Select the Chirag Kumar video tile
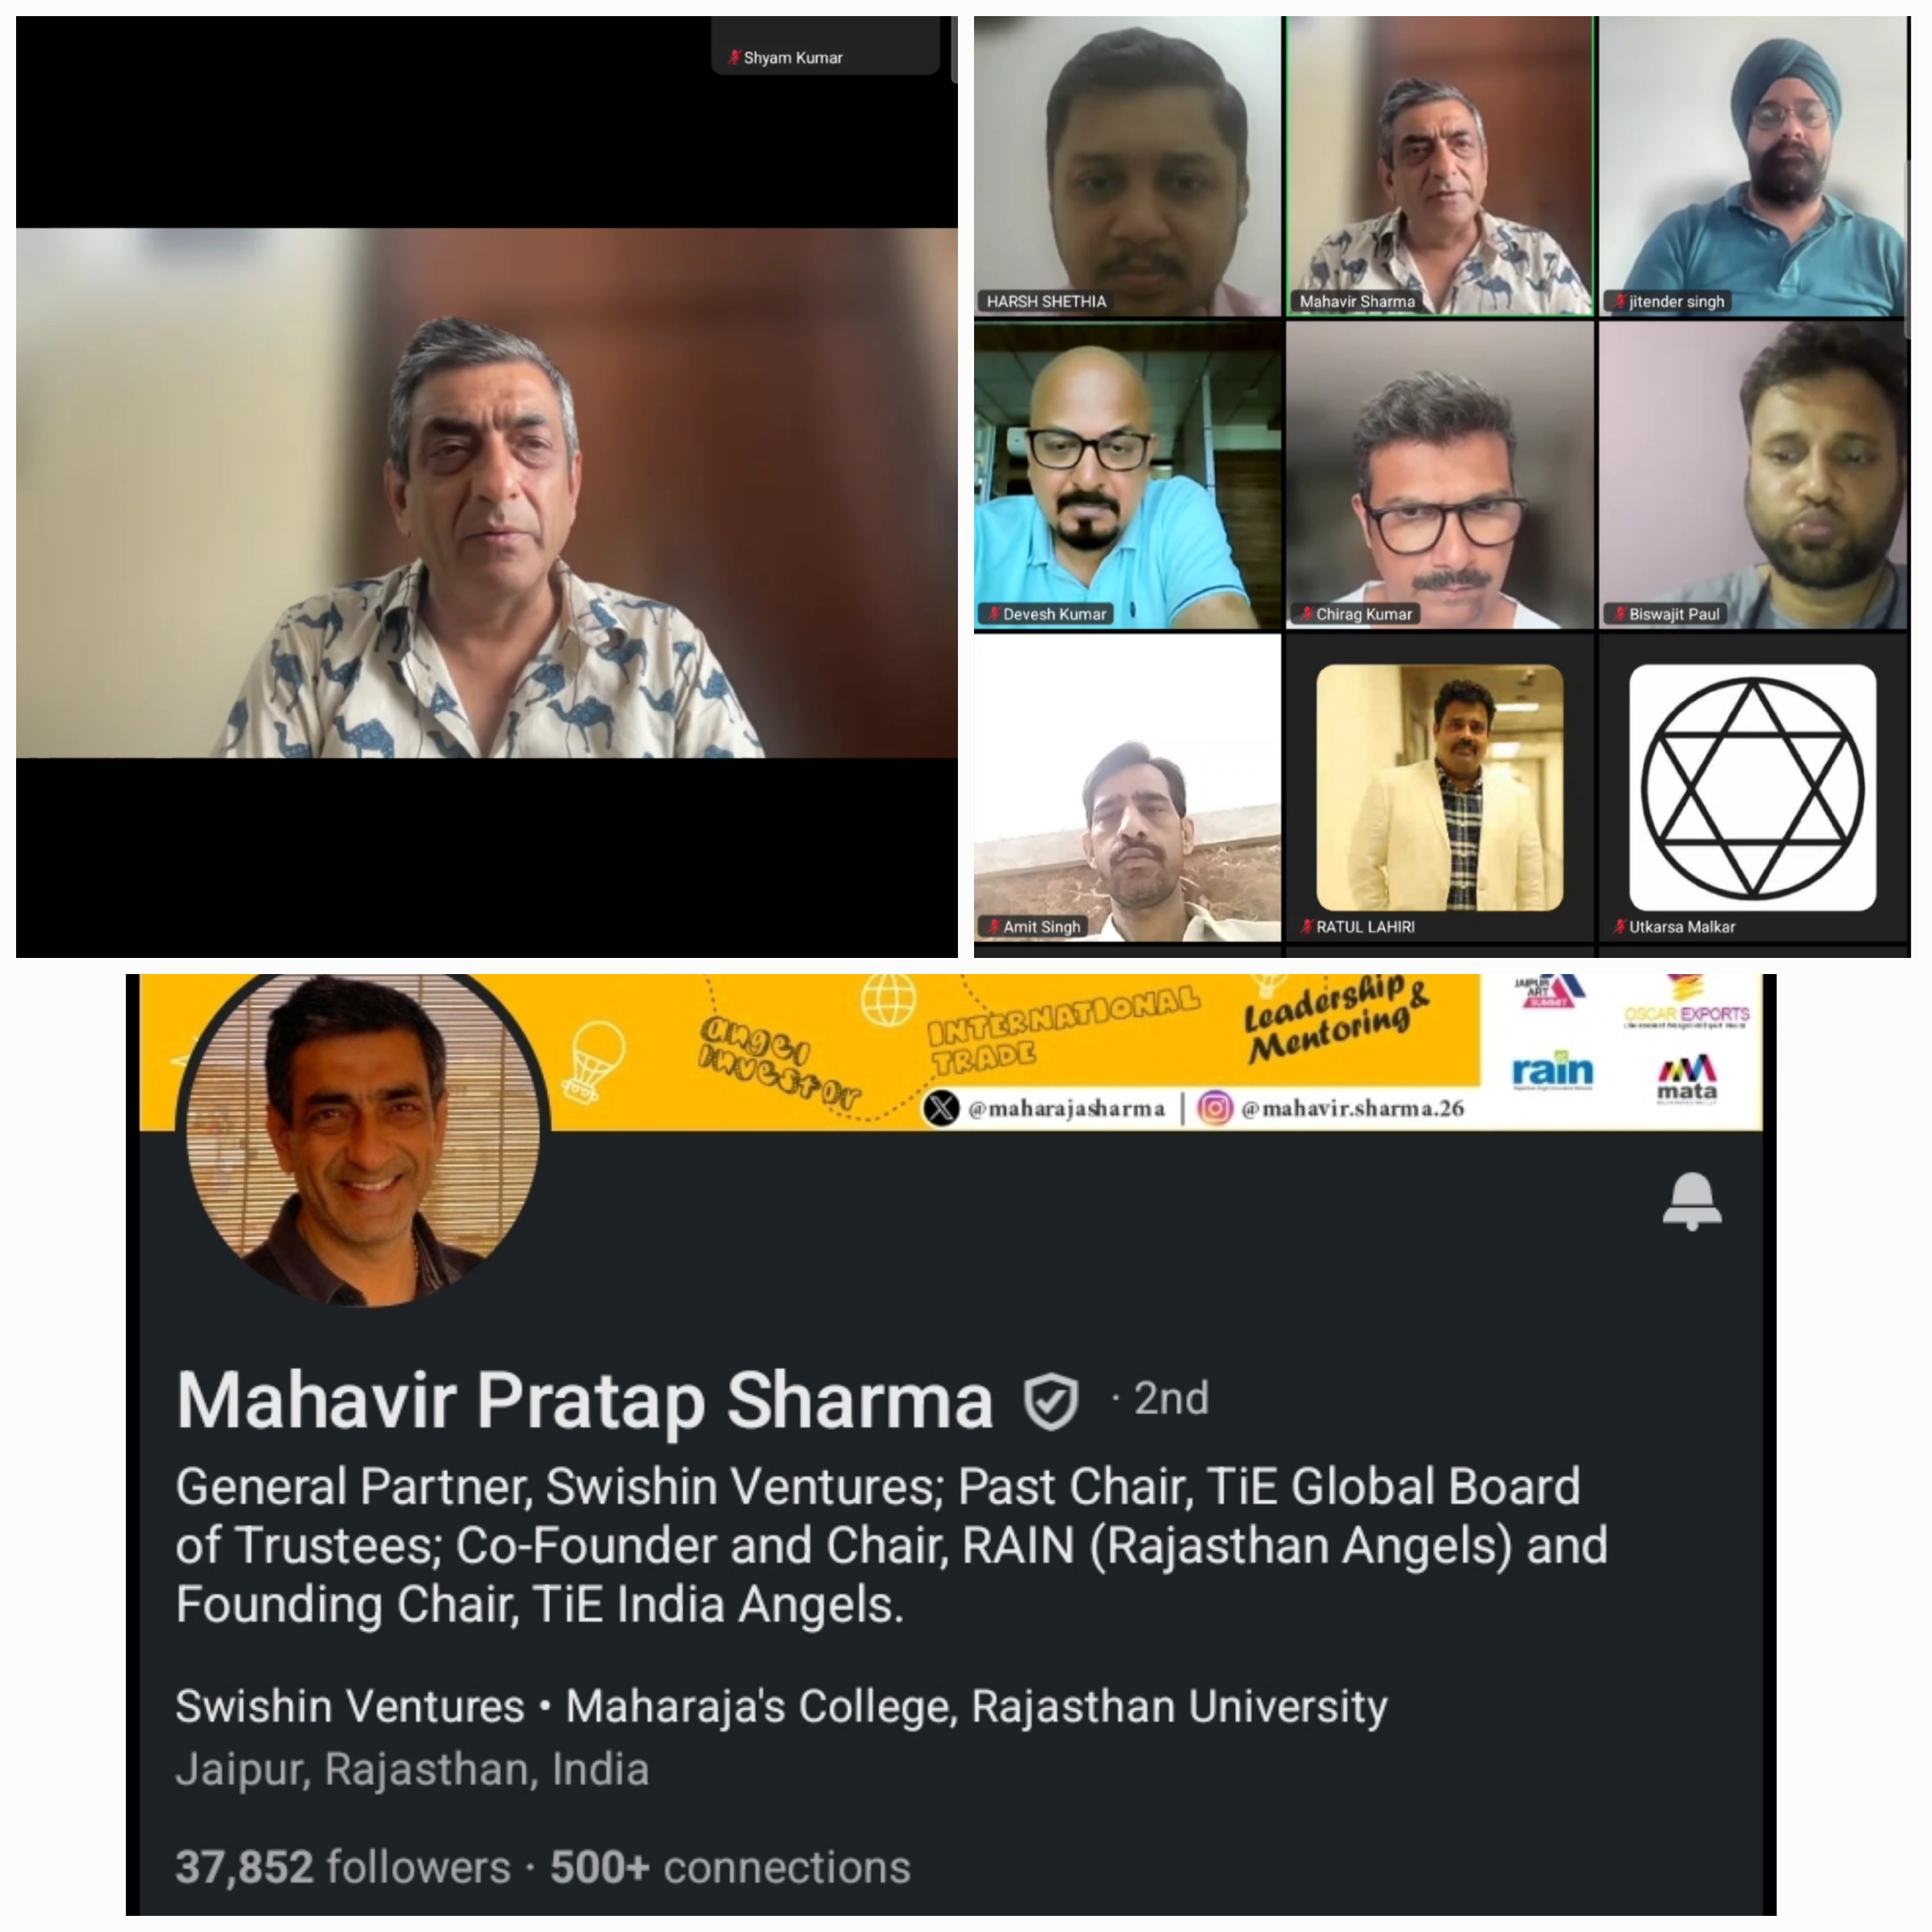 click(x=1439, y=476)
